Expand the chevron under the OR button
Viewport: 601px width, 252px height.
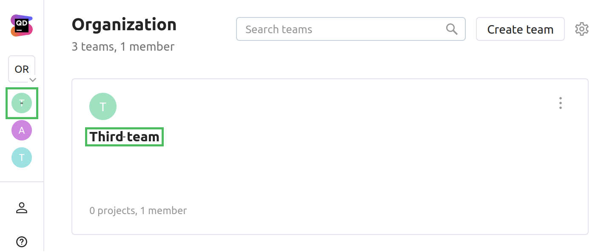point(33,80)
